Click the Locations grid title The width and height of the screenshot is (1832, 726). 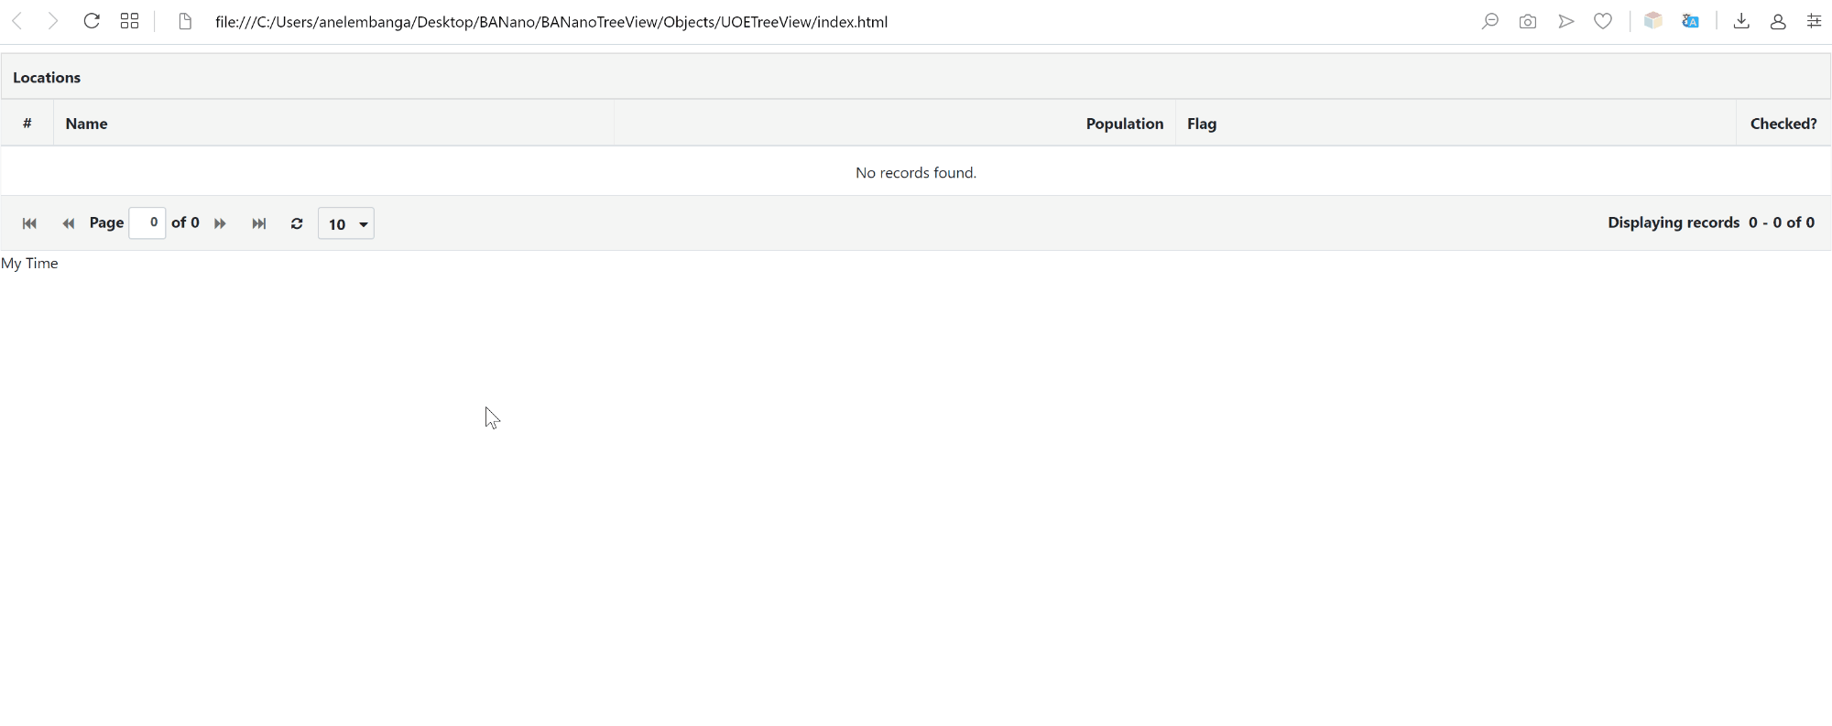pyautogui.click(x=47, y=78)
